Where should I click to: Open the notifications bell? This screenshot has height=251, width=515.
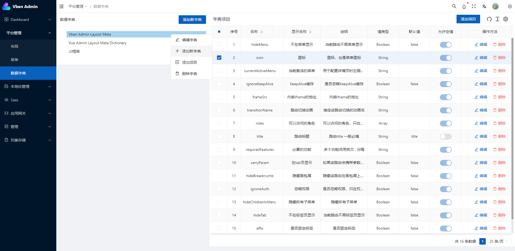click(x=464, y=6)
